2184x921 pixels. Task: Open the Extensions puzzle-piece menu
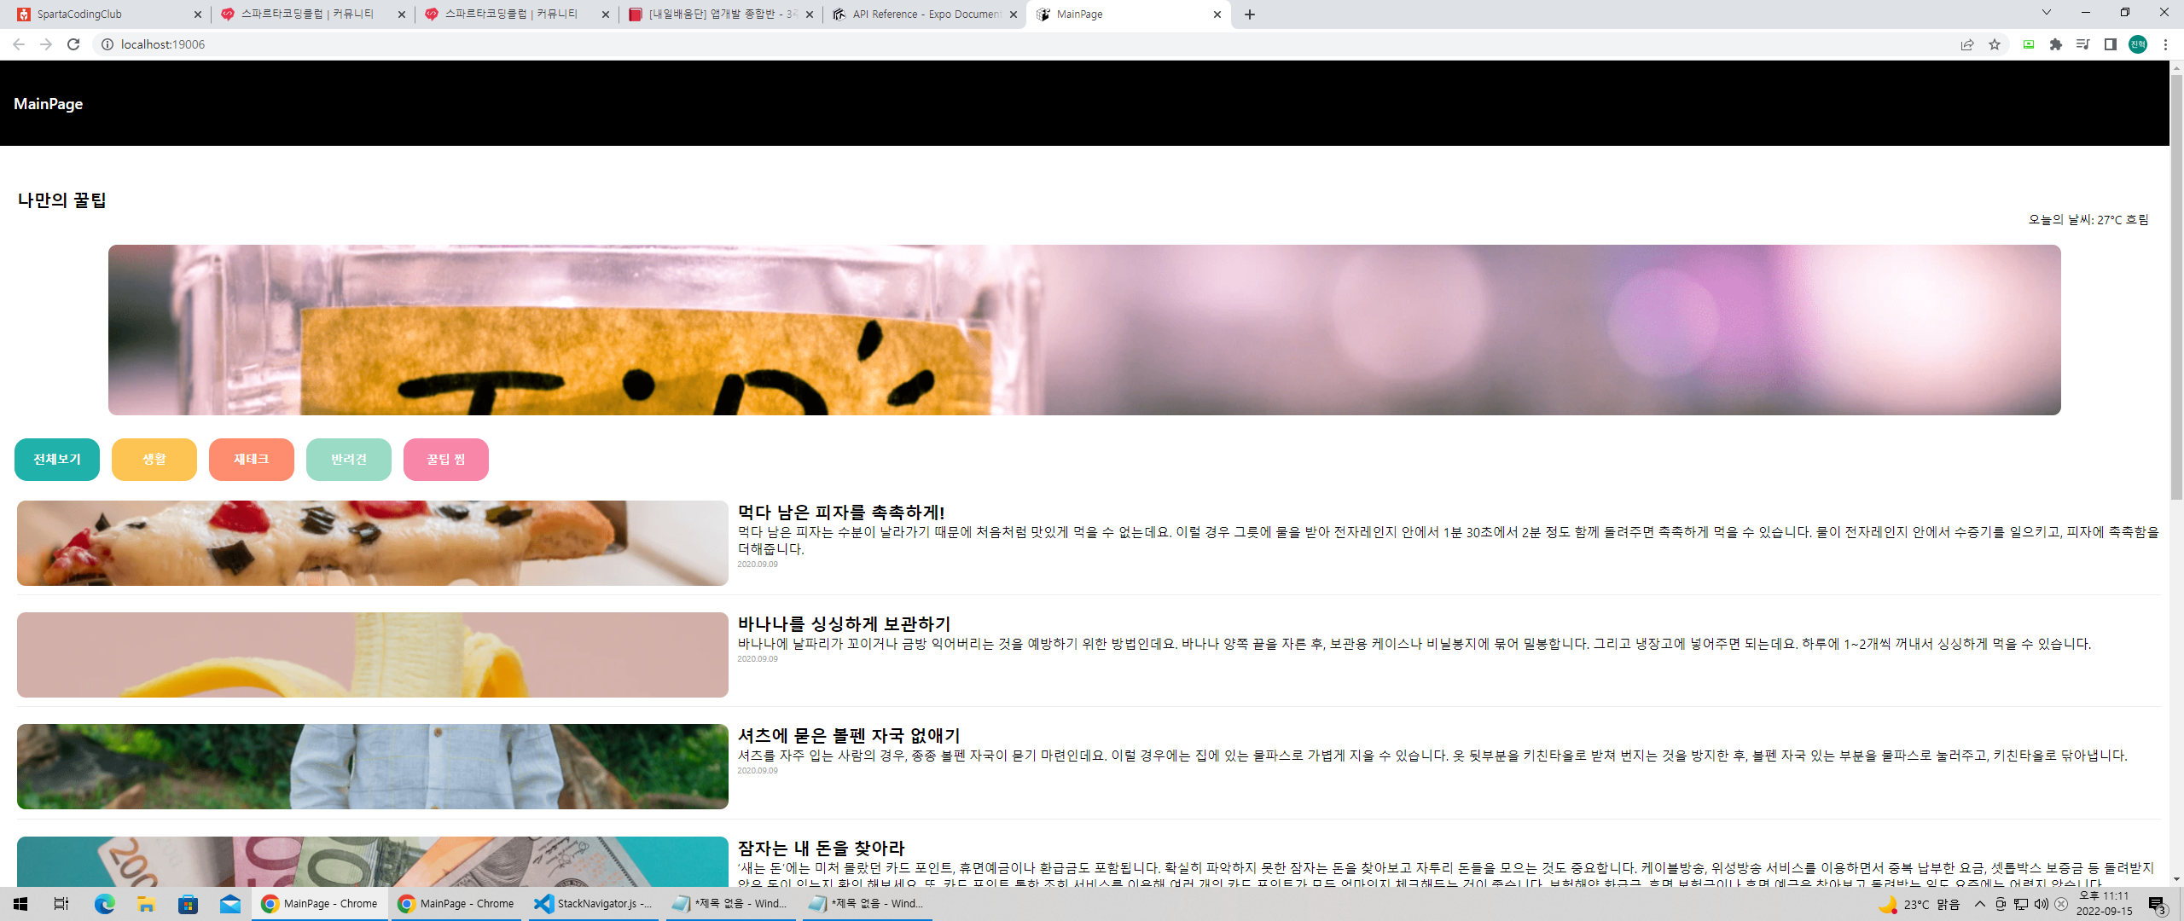[2056, 44]
